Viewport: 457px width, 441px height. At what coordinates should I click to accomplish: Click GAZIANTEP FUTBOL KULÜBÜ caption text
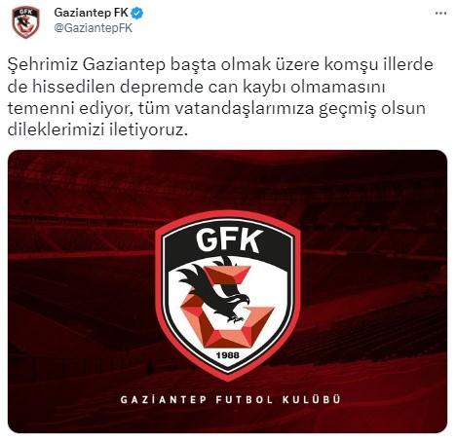[231, 399]
